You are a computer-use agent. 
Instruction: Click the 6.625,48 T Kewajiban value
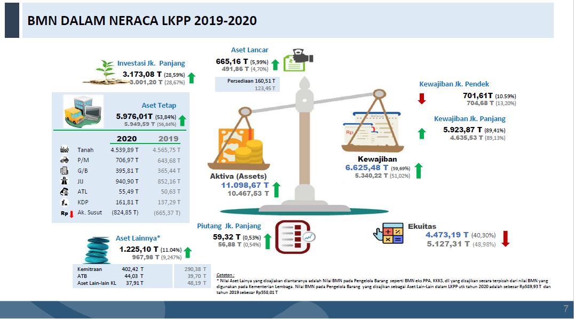point(367,168)
